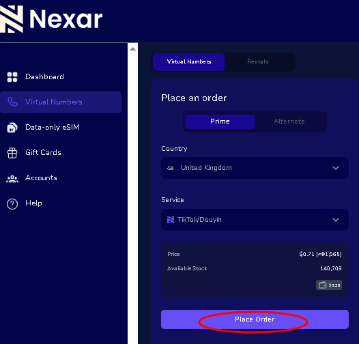Select the Virtual Numbers tab

point(188,62)
